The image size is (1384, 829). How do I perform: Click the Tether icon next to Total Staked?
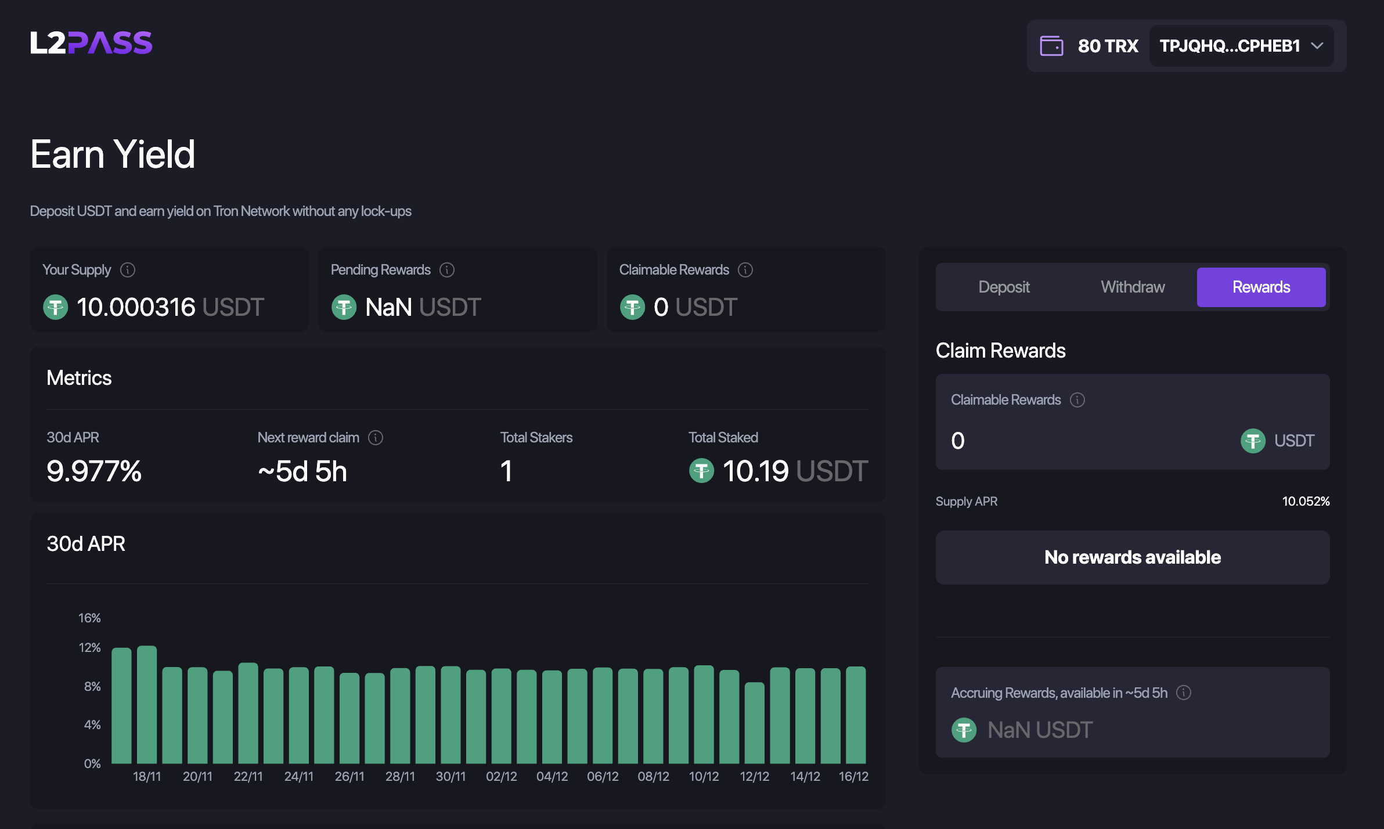tap(702, 471)
